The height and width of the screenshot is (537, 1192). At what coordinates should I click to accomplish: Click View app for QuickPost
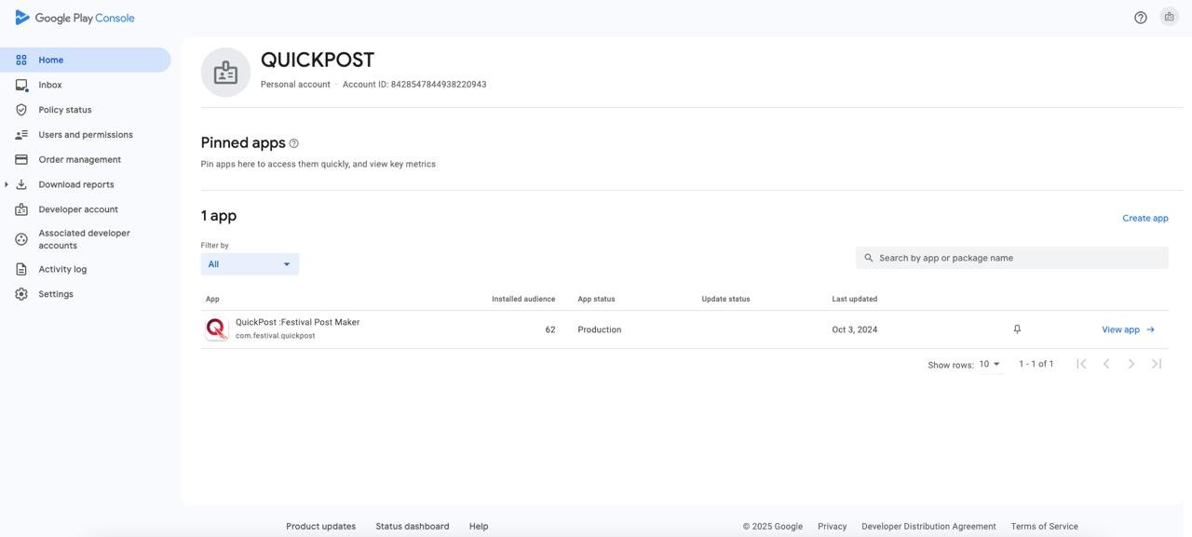click(1129, 329)
